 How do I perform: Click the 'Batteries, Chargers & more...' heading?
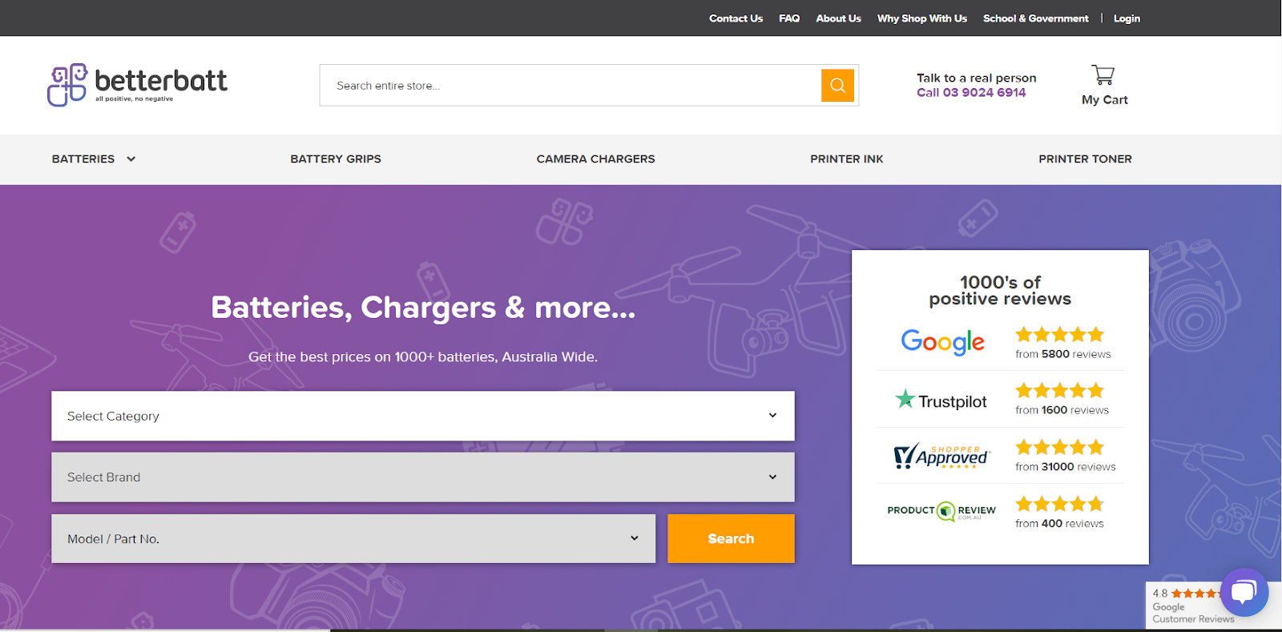(x=423, y=308)
